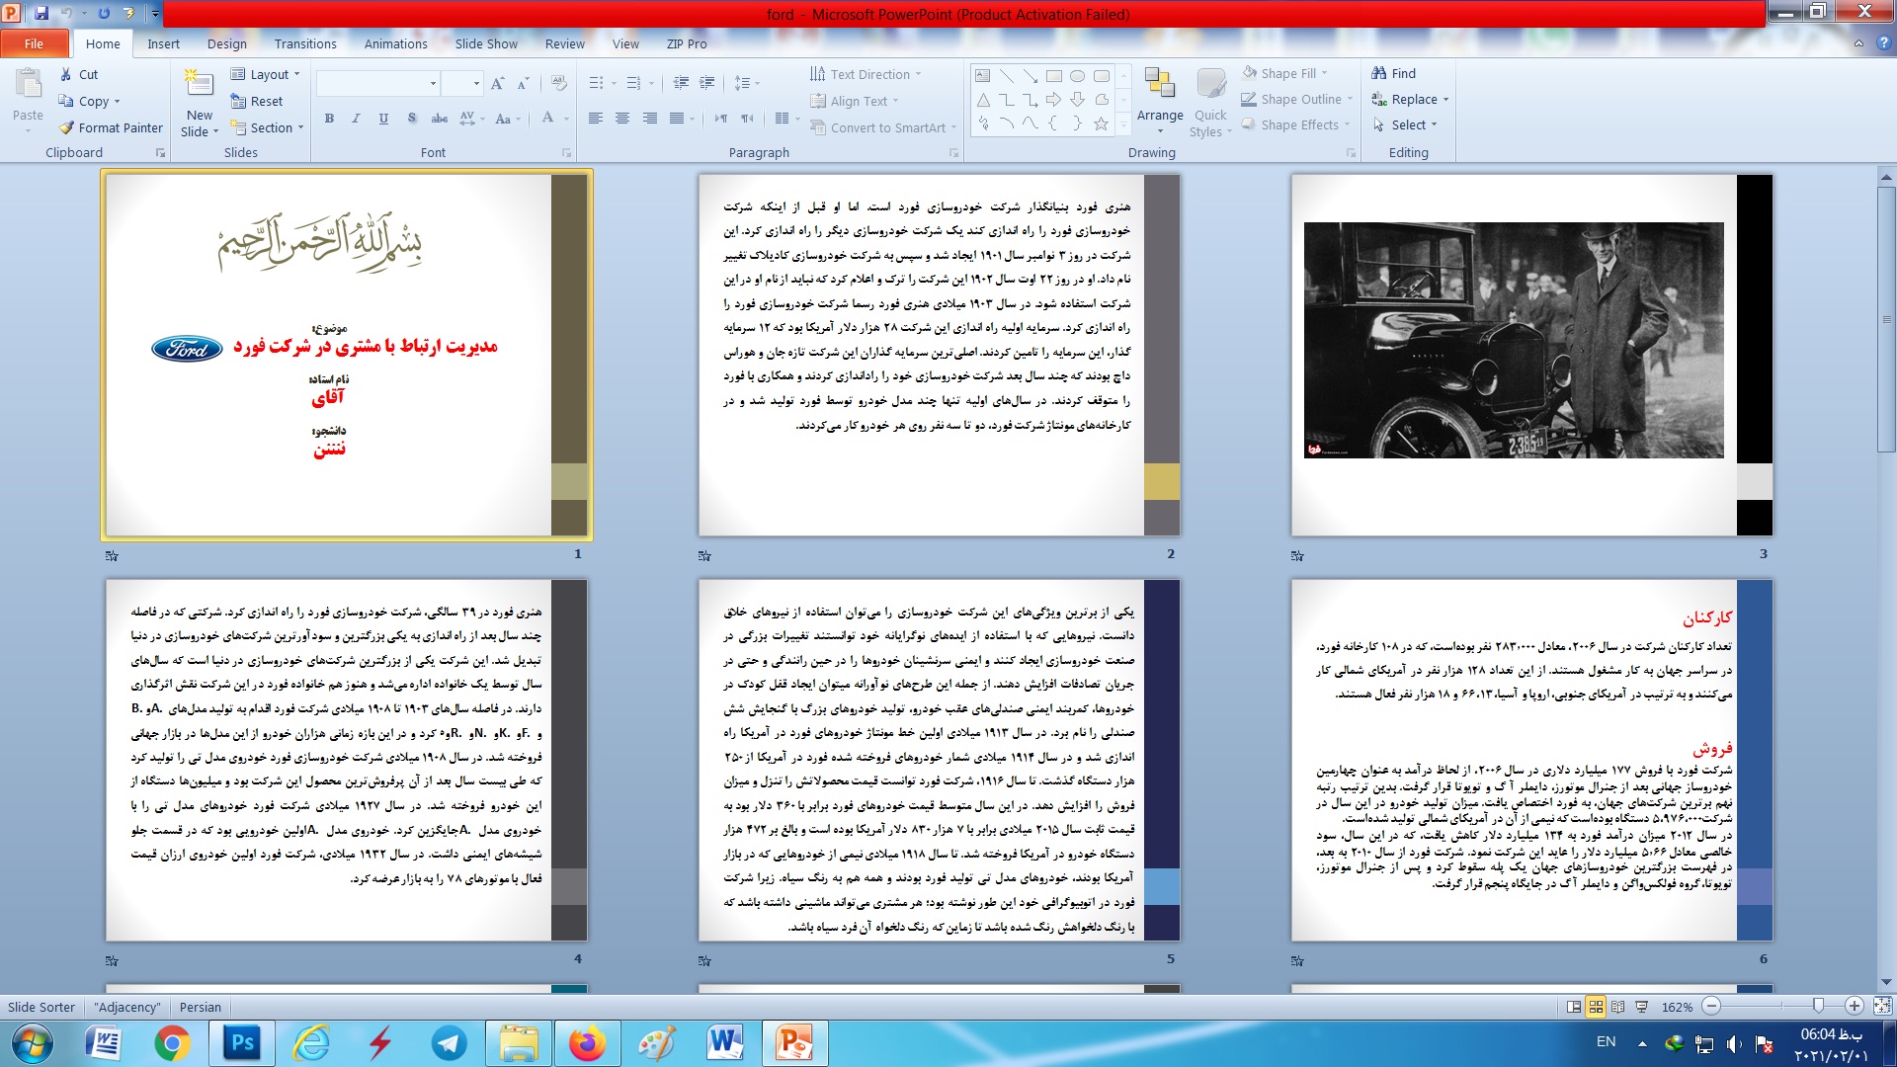Open the Font dialog launcher
Image resolution: width=1897 pixels, height=1067 pixels.
[x=566, y=153]
